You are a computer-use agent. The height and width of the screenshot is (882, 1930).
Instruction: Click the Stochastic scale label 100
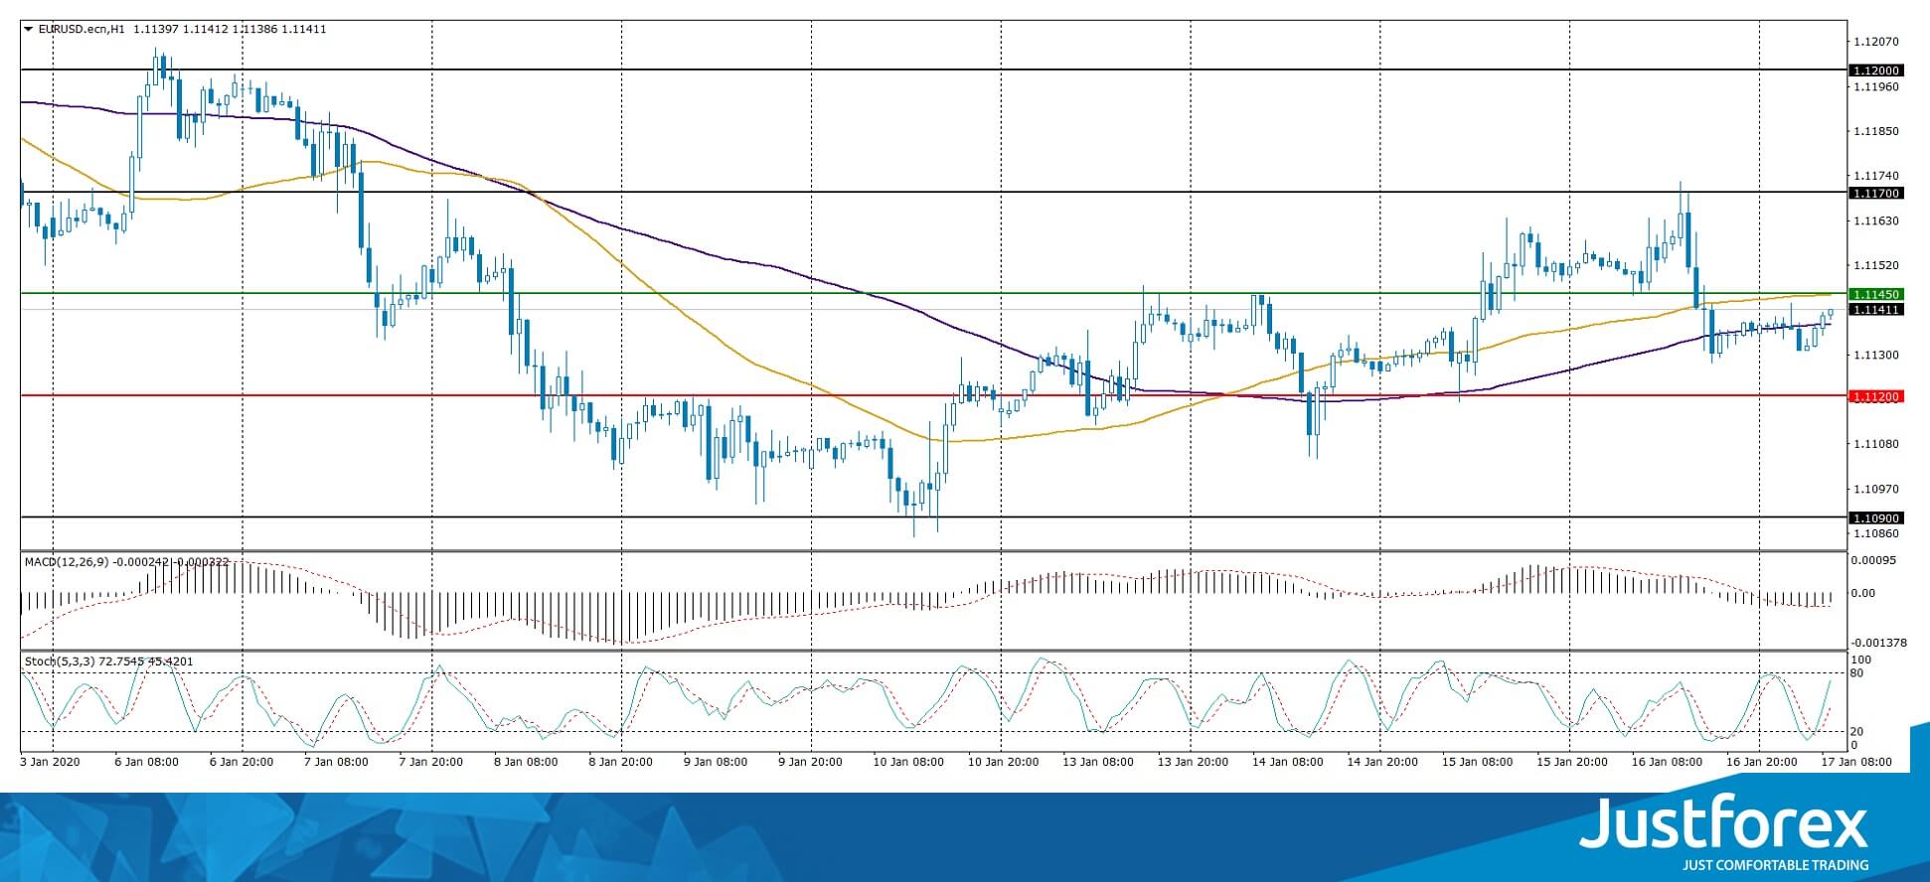pos(1861,660)
